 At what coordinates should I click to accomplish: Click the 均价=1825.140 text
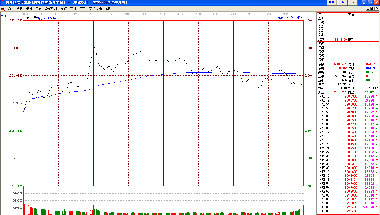(47, 18)
